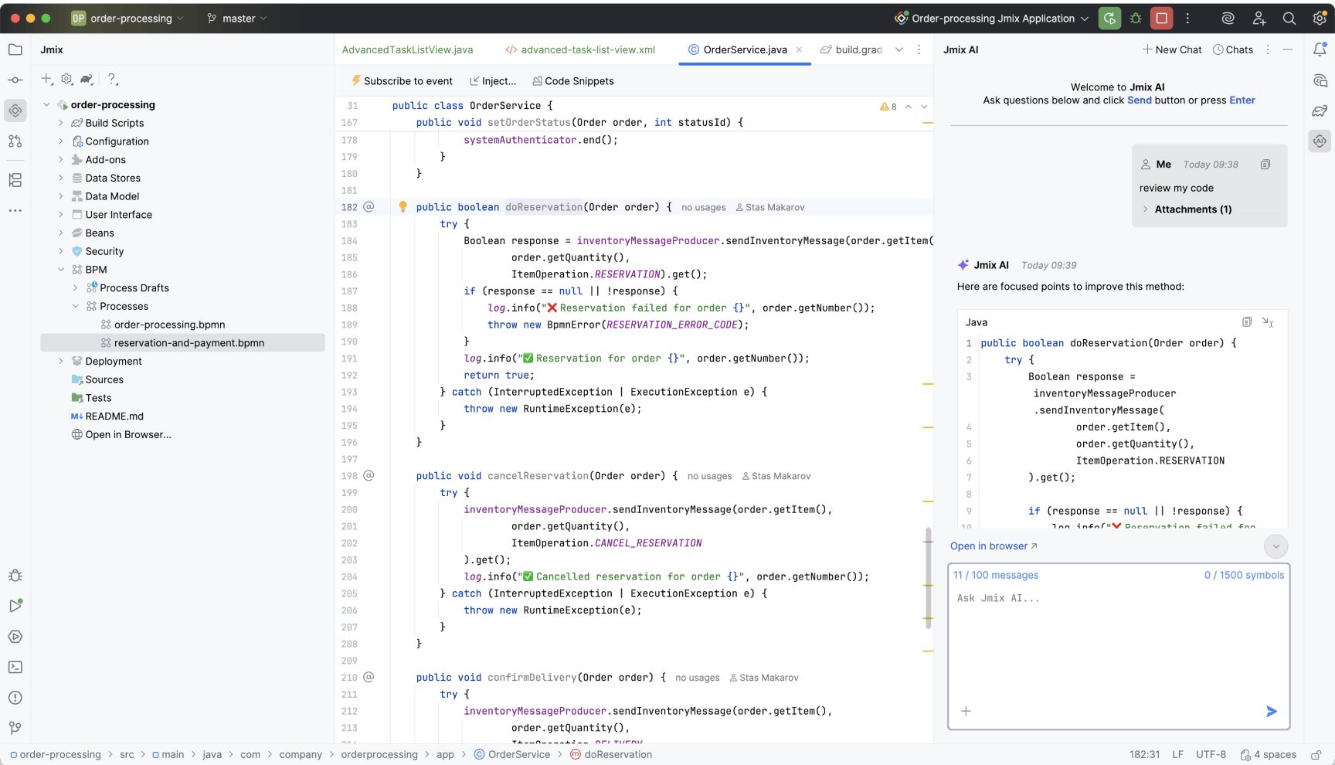Send message with the arrow icon
The image size is (1335, 765).
click(1272, 712)
